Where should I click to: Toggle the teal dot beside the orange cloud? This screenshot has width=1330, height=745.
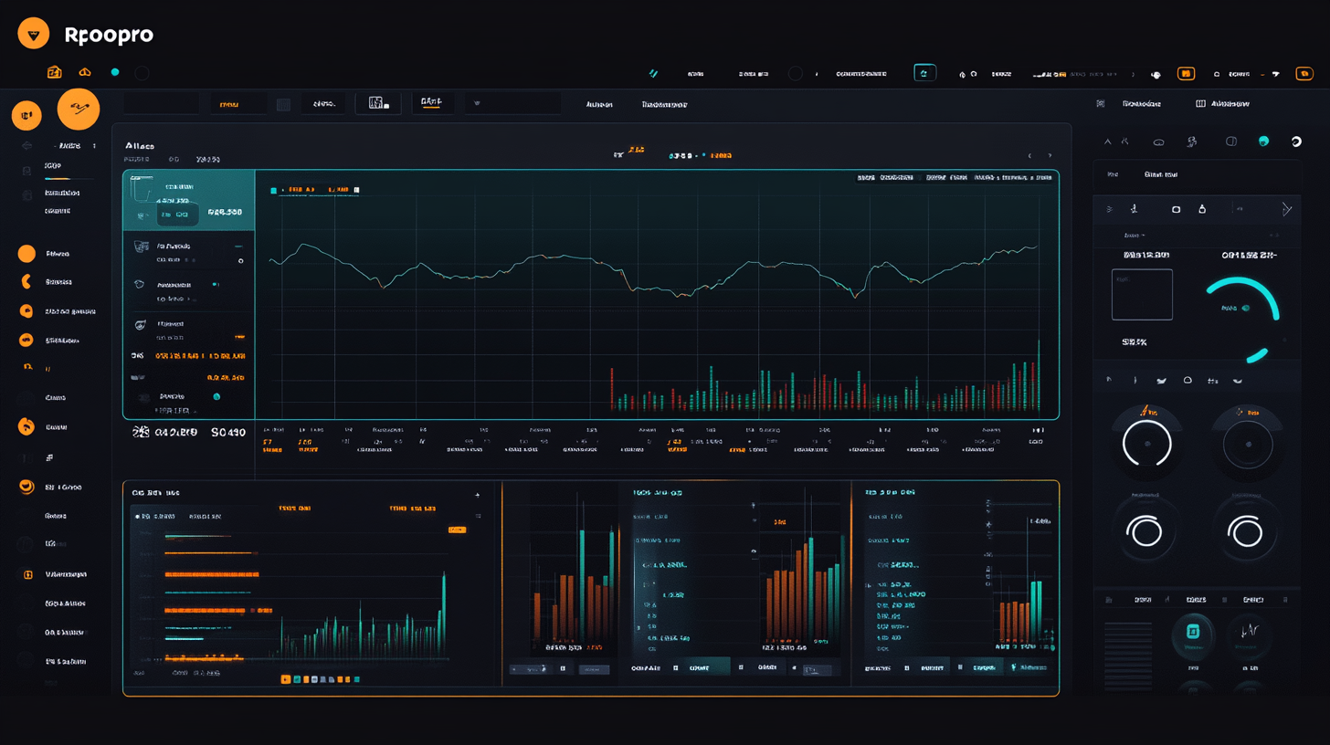click(115, 72)
